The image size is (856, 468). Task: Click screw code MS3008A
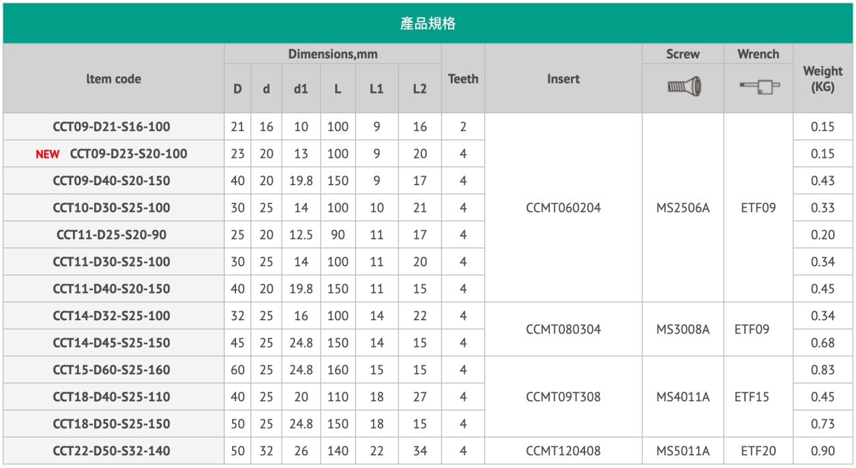coord(683,330)
